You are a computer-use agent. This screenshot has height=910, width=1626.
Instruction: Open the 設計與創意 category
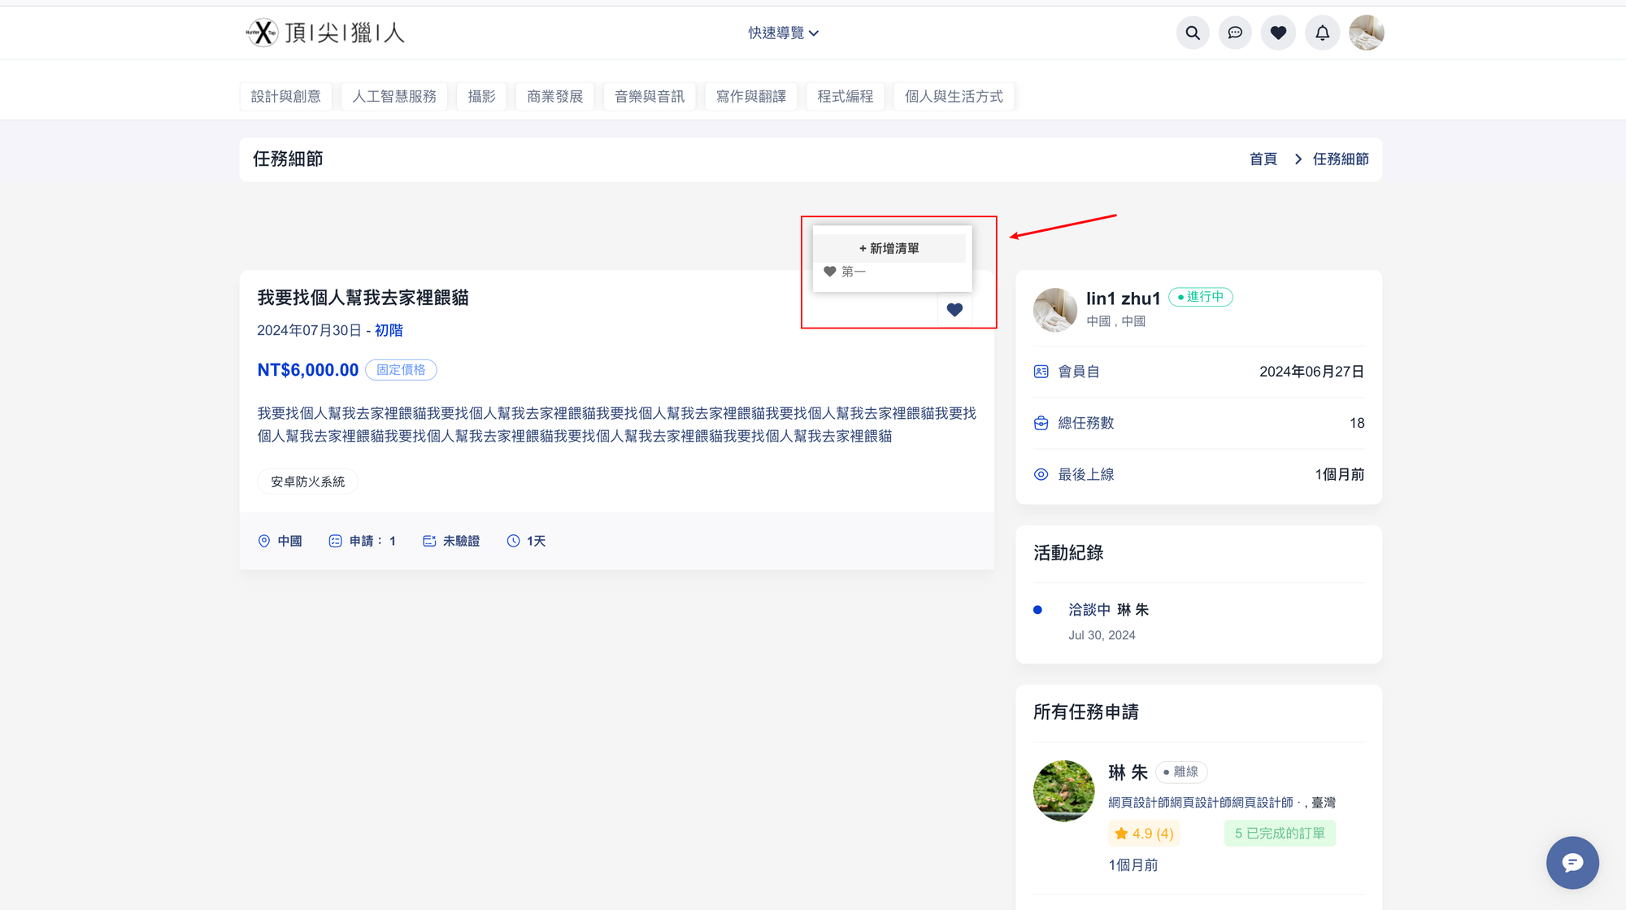coord(285,96)
